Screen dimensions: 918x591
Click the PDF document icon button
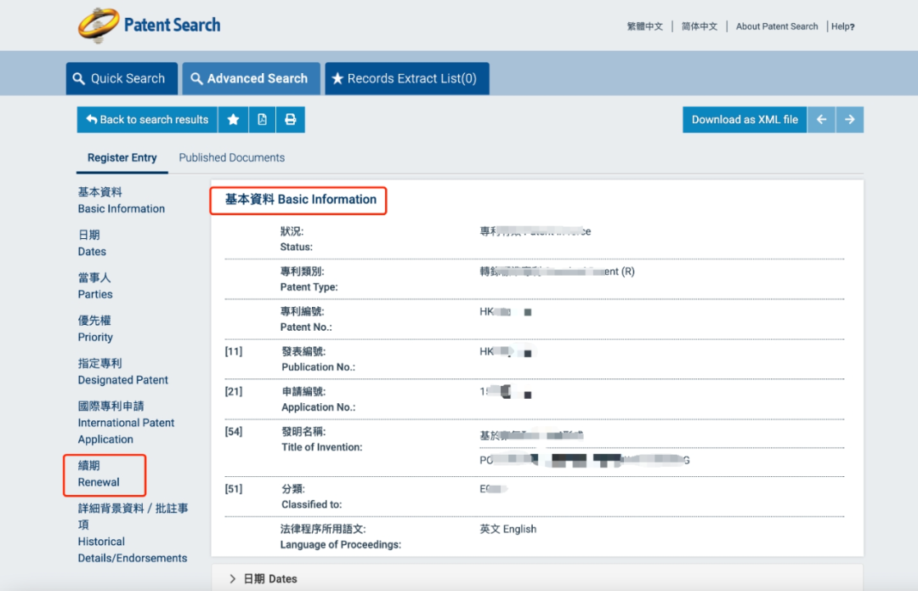262,120
